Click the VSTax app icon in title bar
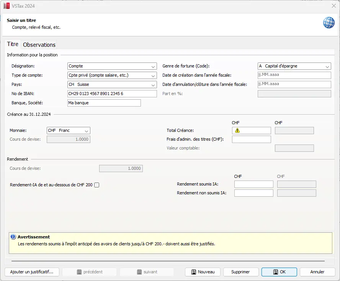This screenshot has height=281, width=340. 7,6
